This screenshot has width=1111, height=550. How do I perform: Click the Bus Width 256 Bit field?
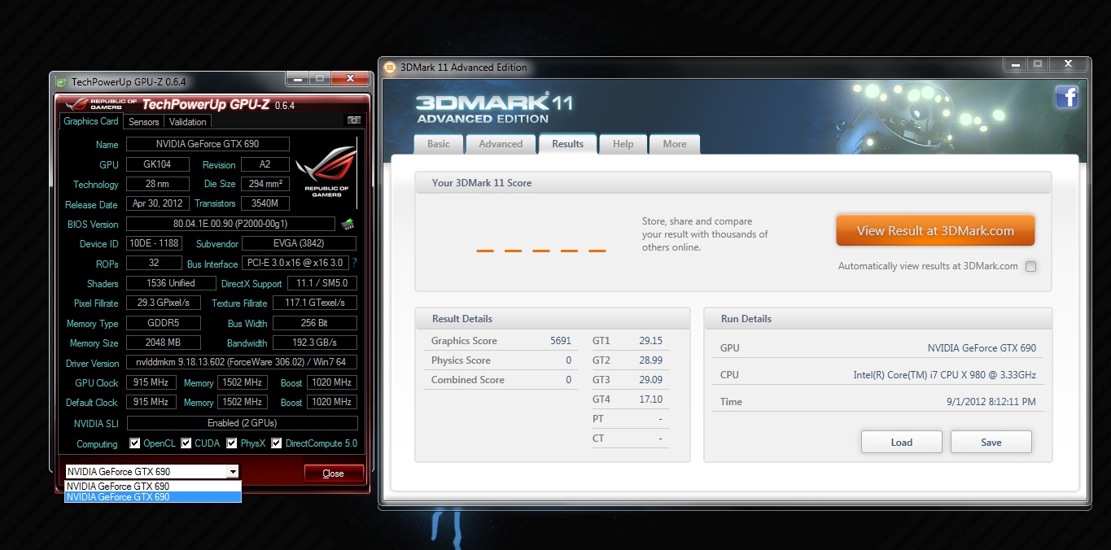(315, 323)
